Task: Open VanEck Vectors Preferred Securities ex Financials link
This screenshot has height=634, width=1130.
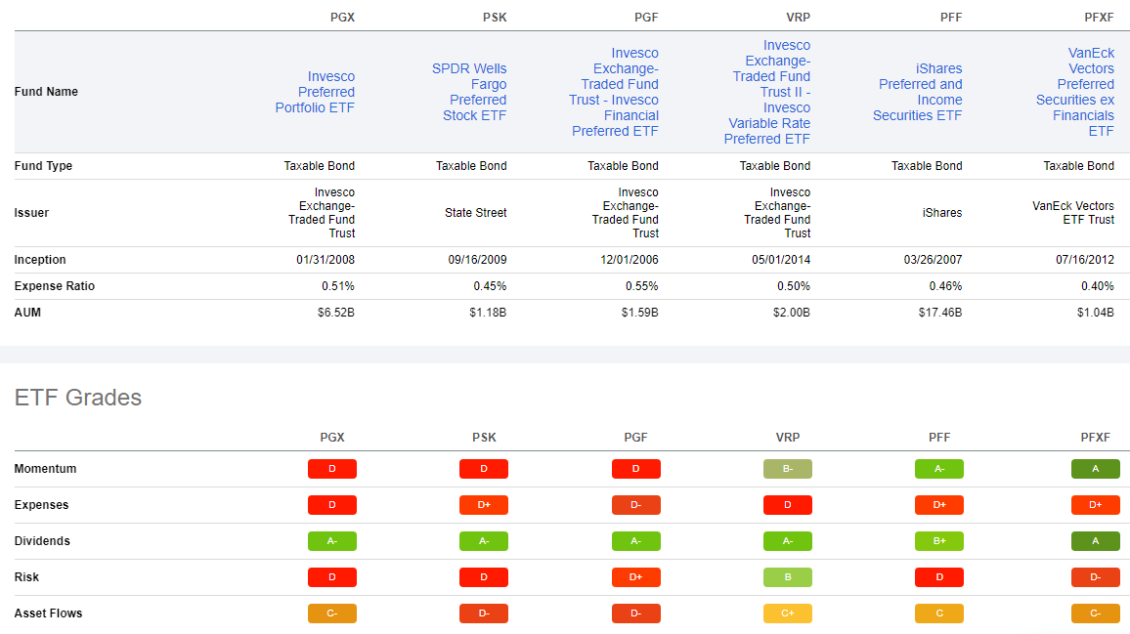Action: pyautogui.click(x=1075, y=92)
